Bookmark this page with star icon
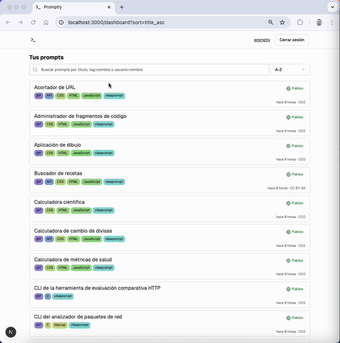The image size is (340, 343). click(282, 22)
